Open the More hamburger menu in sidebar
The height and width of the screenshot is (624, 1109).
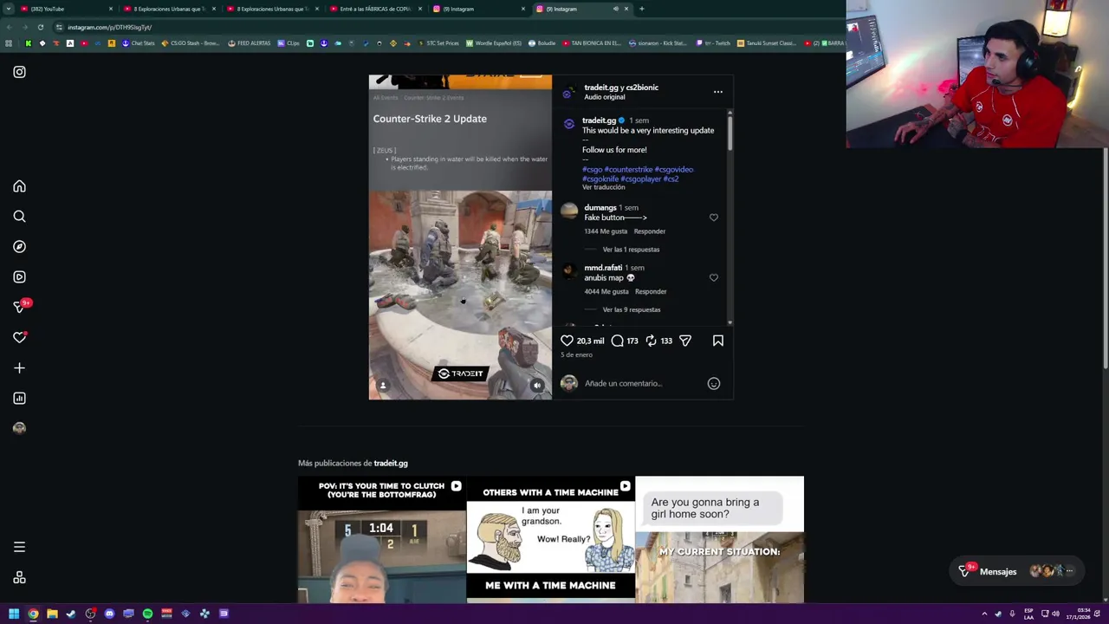19,547
